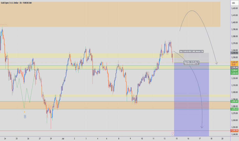Viewport: 239px width, 141px height.
Task: Click the 3,370.00 price scale value
Action: 235,43
